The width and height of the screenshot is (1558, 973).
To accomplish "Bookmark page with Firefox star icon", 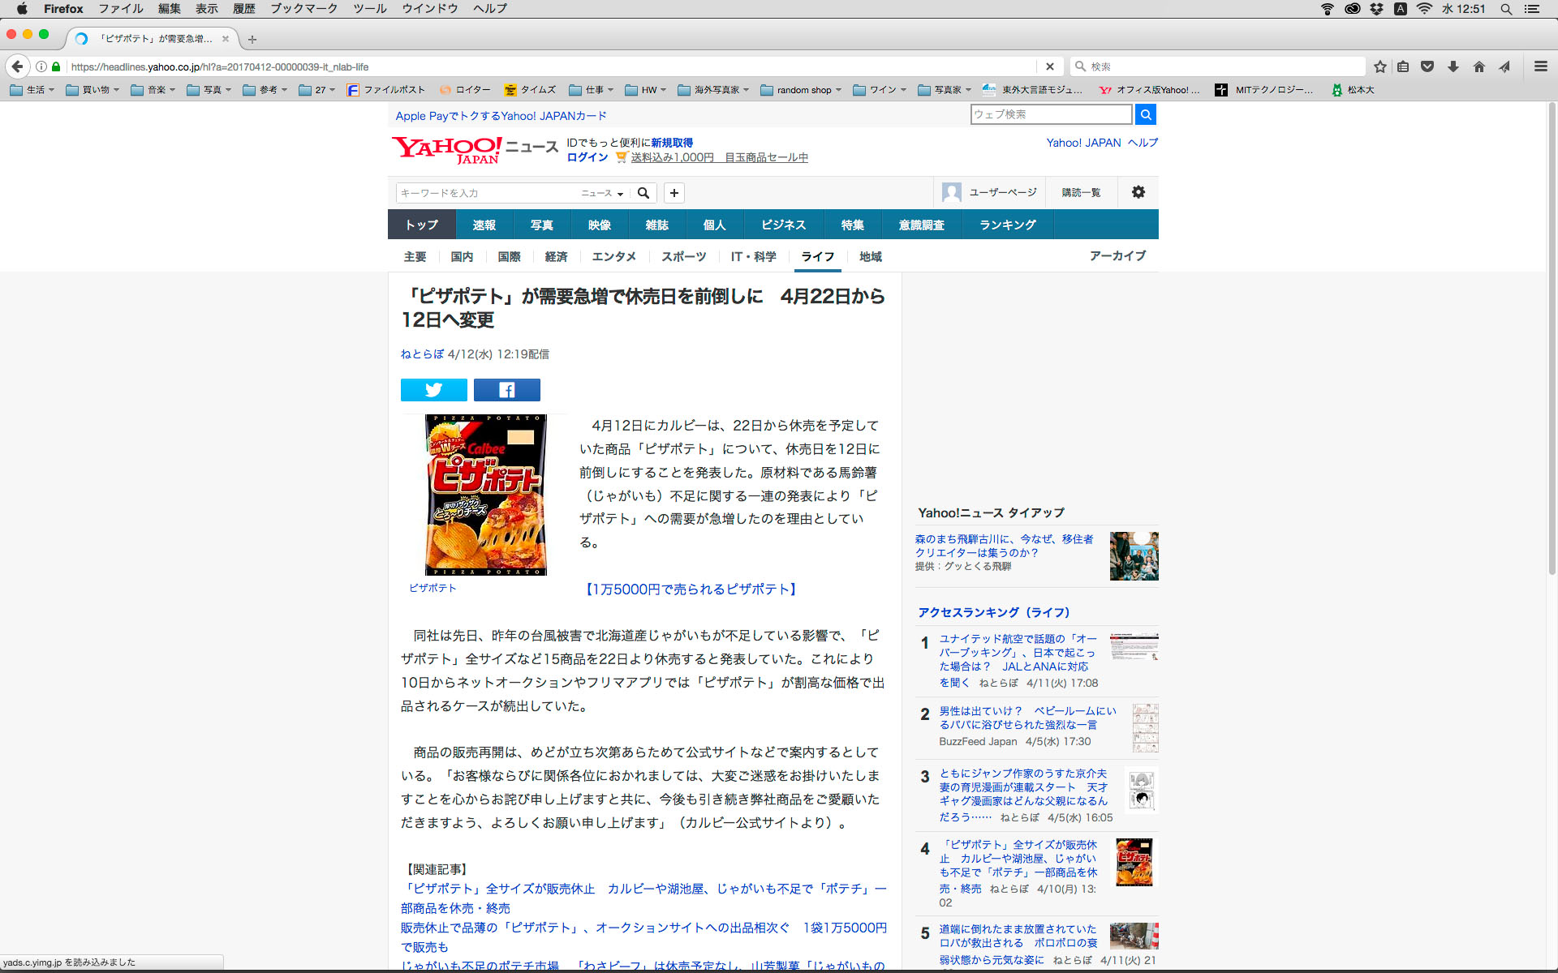I will [1379, 66].
